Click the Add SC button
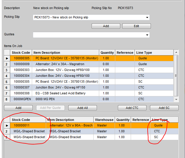 (x=164, y=108)
